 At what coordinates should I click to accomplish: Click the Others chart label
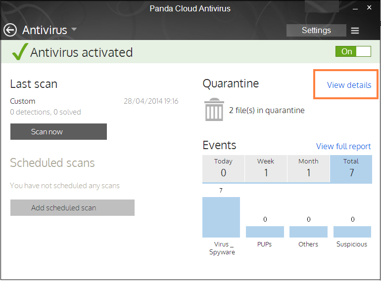(308, 244)
